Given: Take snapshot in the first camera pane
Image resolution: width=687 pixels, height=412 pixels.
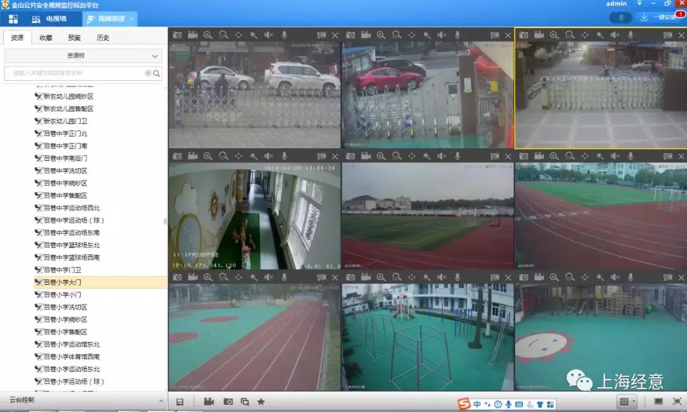Looking at the screenshot, I should 177,35.
